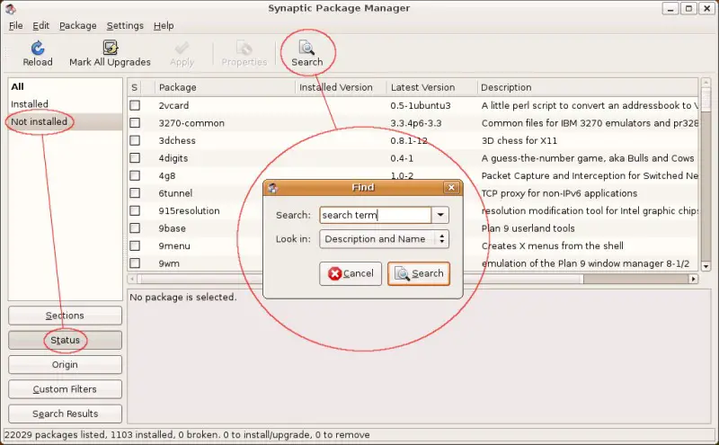Select the 9base package name
This screenshot has height=445, width=719.
173,228
